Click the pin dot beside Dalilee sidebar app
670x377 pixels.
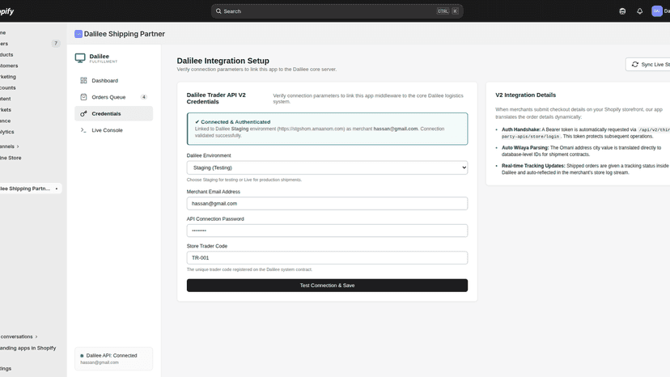coord(57,188)
